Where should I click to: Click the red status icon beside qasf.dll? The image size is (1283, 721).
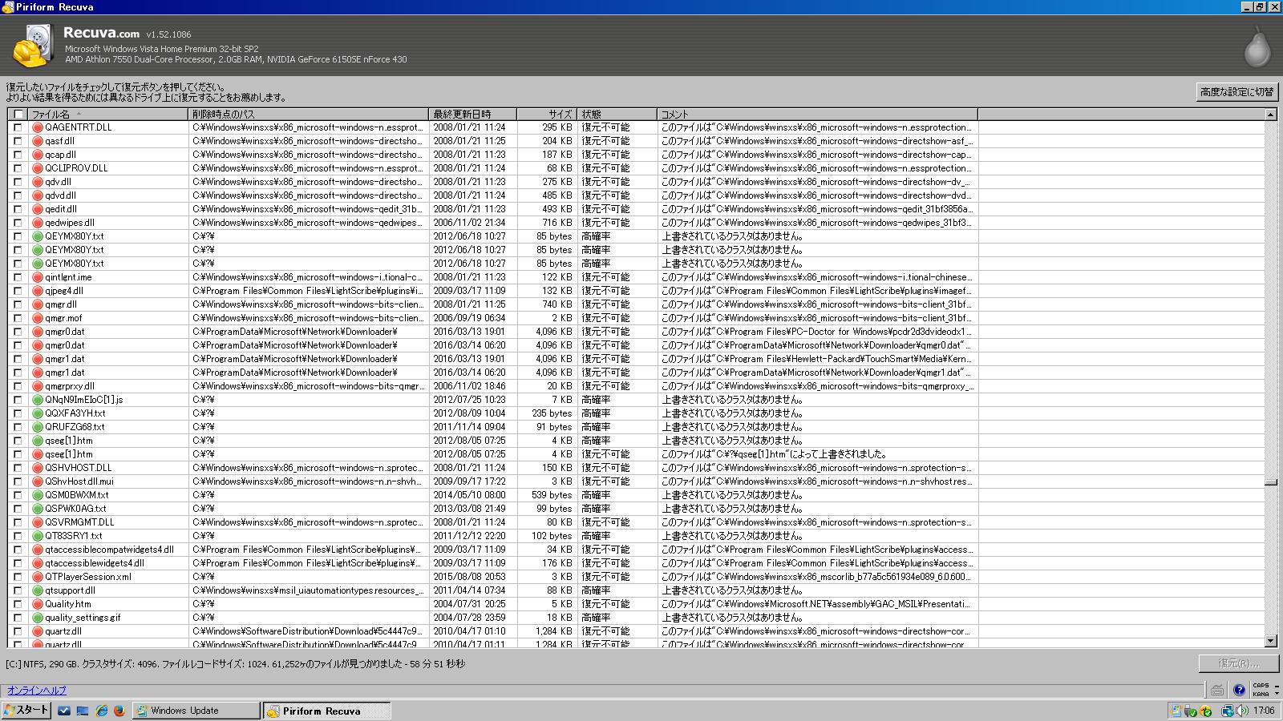pos(38,141)
